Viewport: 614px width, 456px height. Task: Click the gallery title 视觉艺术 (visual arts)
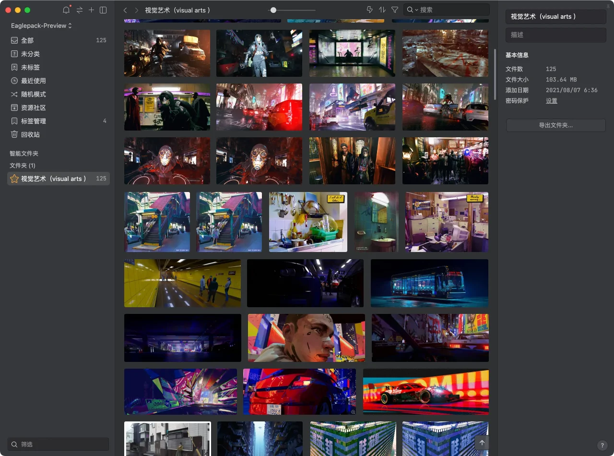tap(178, 10)
